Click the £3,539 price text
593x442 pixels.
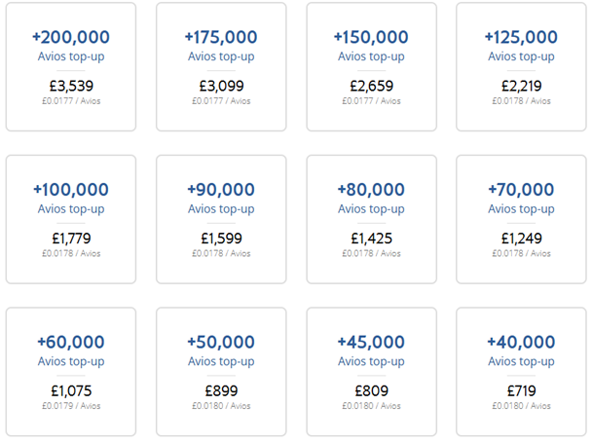click(x=71, y=87)
